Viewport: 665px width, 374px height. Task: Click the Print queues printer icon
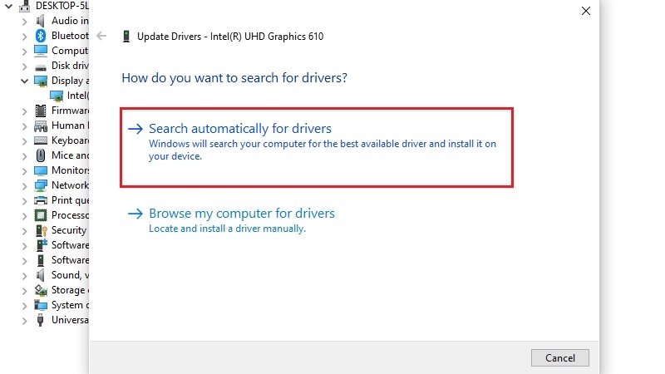click(x=41, y=200)
